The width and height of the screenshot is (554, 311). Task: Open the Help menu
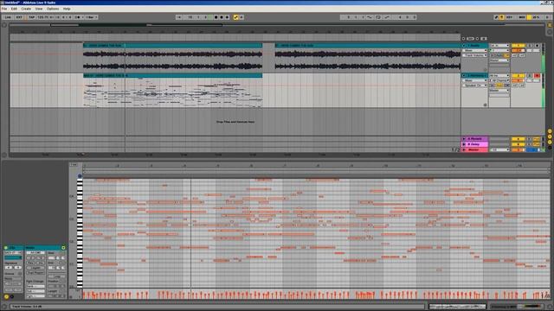pyautogui.click(x=67, y=9)
